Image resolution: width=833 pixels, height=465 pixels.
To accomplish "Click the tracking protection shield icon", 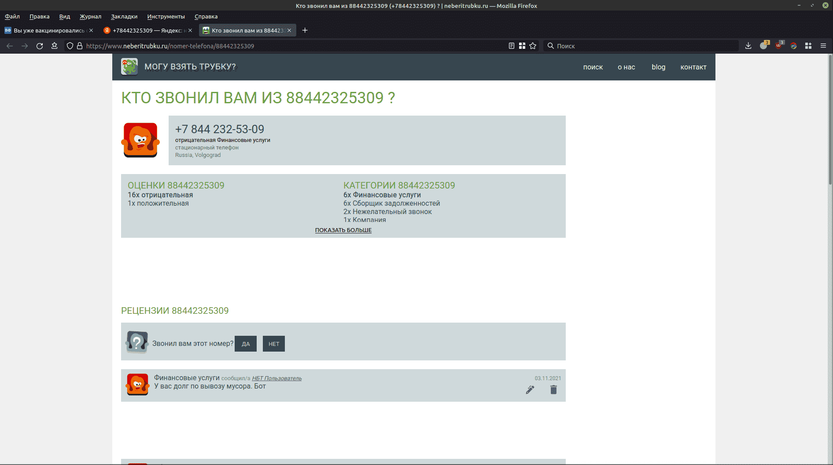I will (70, 46).
